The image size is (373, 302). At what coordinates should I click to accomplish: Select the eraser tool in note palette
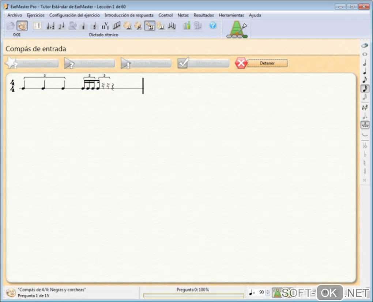365,45
